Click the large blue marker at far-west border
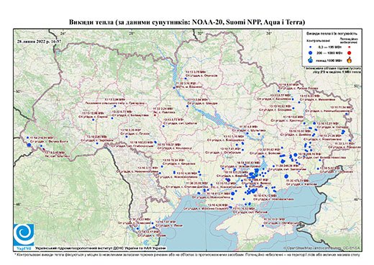Viewport: 374px width, 265px height. [x=29, y=145]
